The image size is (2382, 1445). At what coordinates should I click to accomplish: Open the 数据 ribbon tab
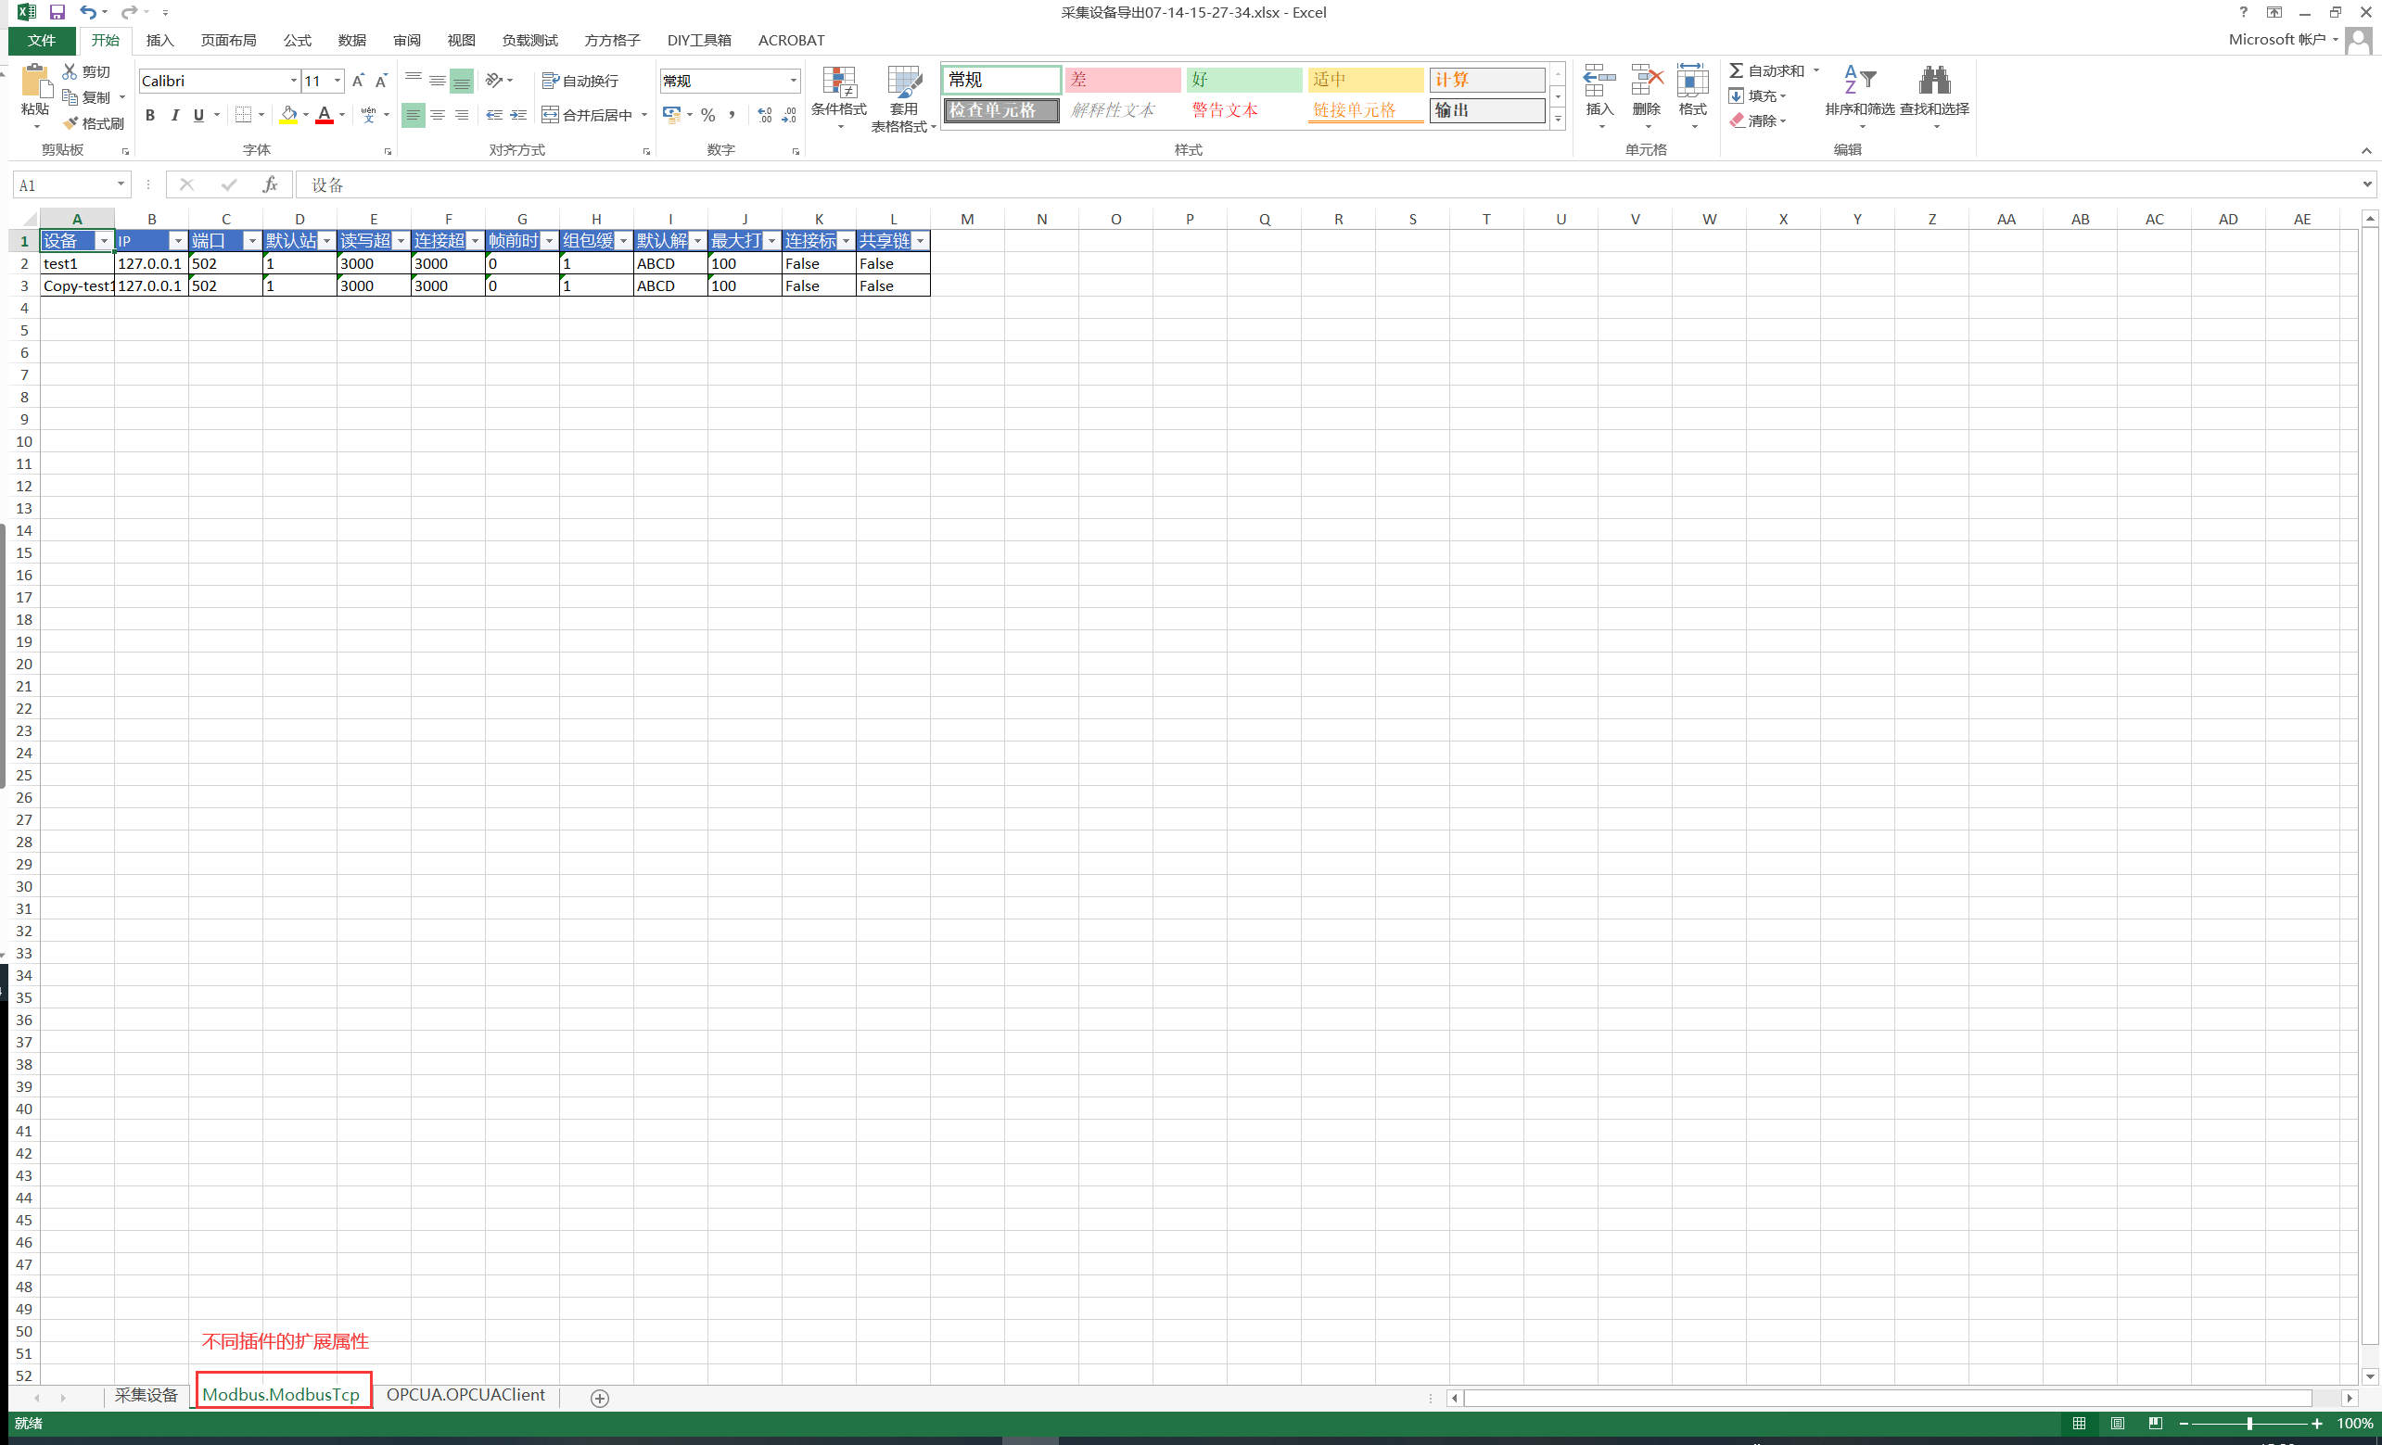click(x=352, y=41)
